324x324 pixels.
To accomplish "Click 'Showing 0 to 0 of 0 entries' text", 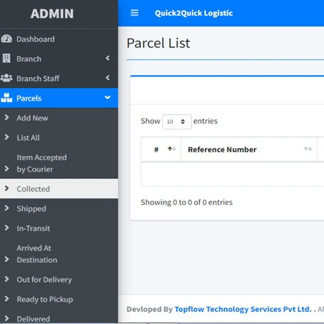I will point(186,202).
